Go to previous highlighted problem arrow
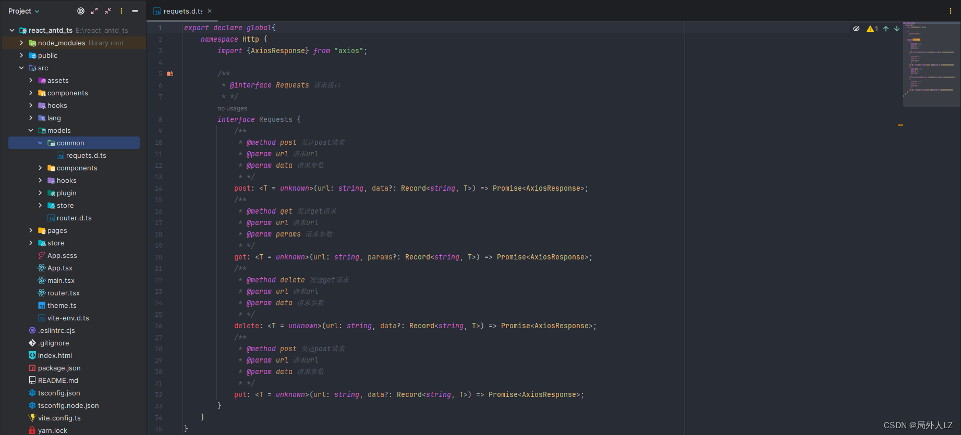The width and height of the screenshot is (961, 435). pyautogui.click(x=886, y=29)
